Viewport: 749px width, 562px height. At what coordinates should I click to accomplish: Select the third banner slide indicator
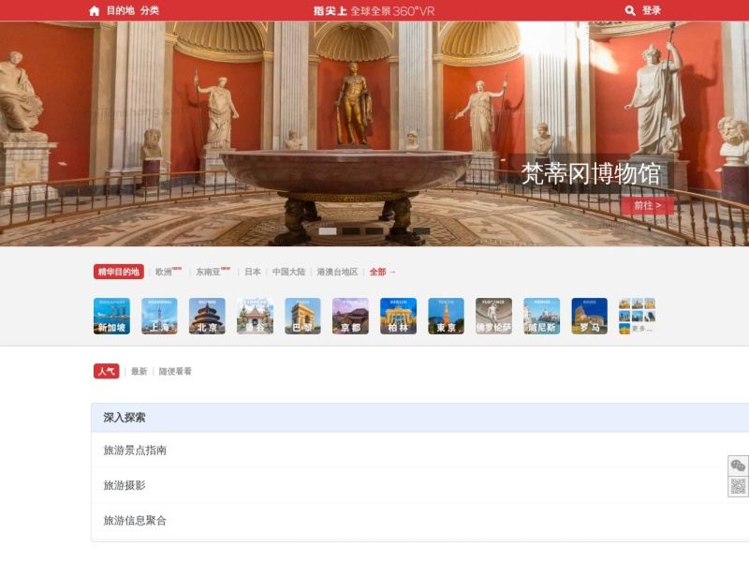[x=374, y=231]
